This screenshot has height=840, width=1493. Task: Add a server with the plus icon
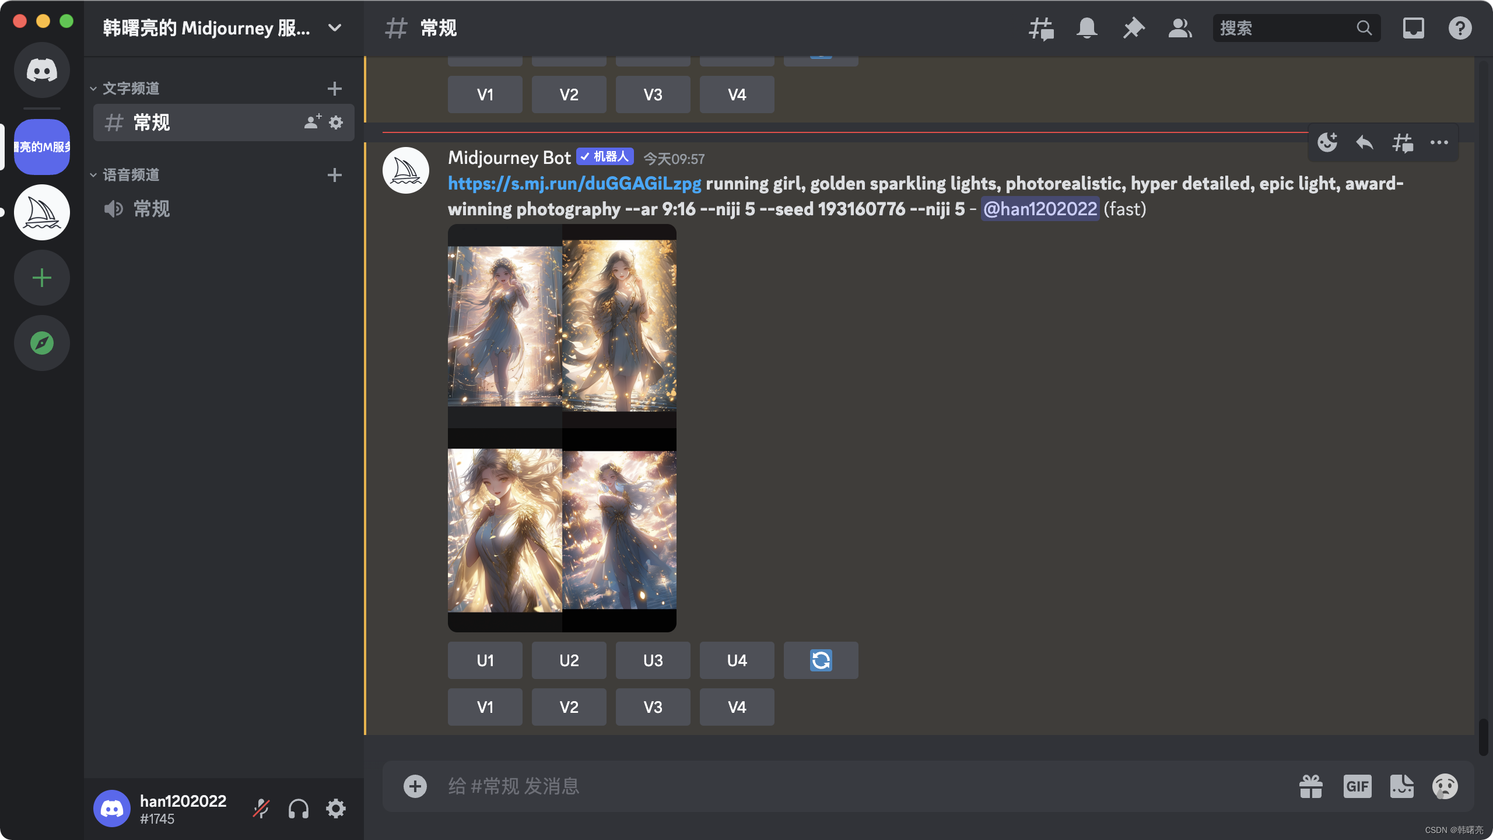tap(42, 278)
